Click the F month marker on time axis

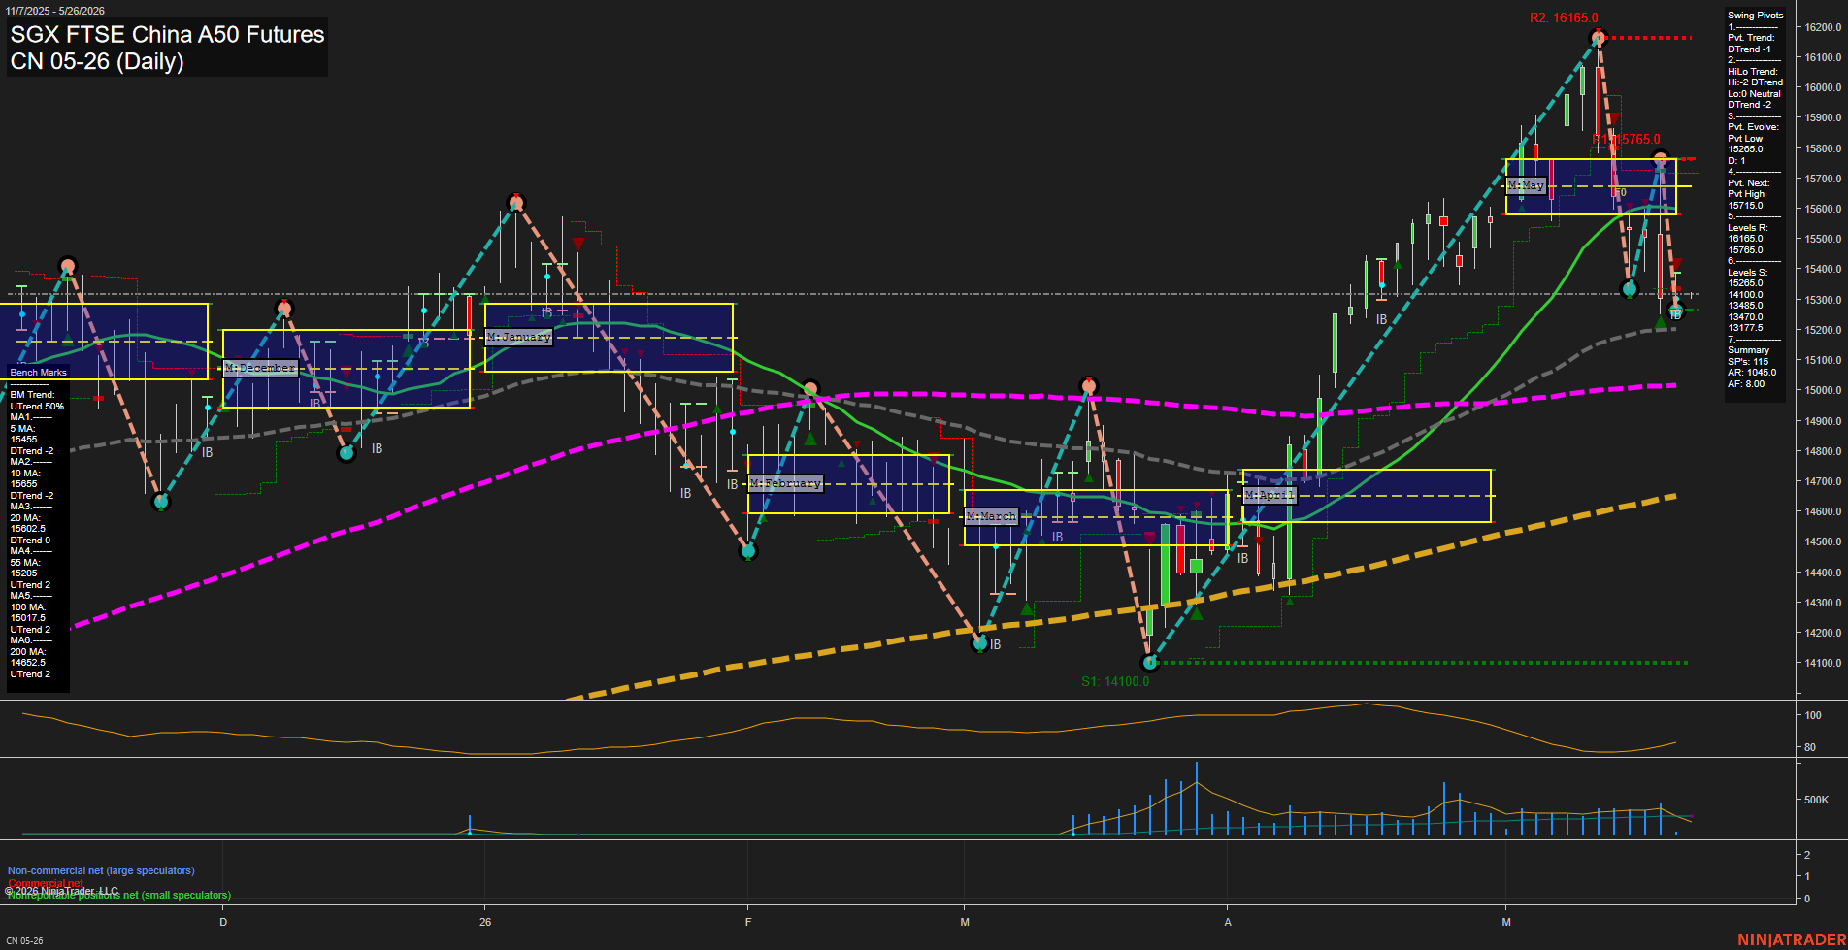point(747,922)
